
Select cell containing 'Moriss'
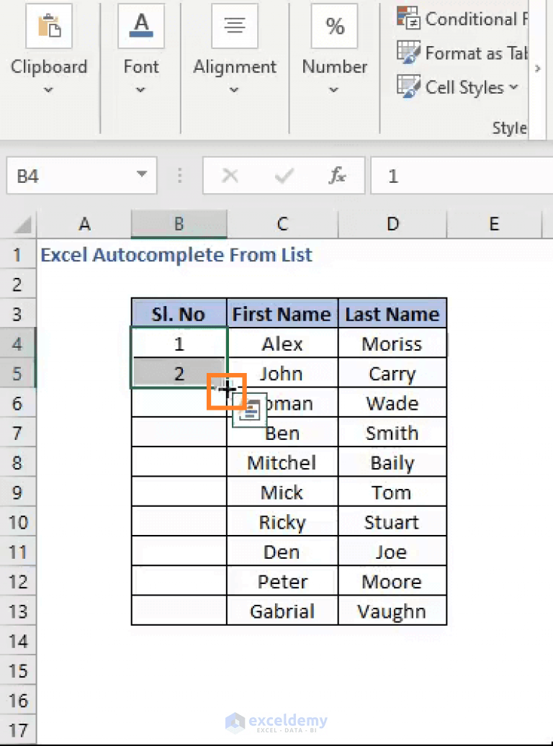click(392, 343)
